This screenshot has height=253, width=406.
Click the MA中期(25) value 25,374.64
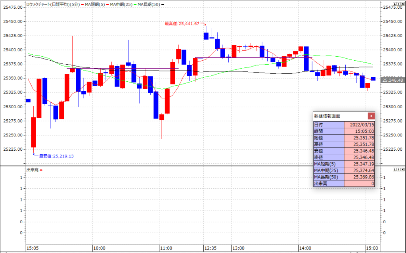tap(359, 171)
